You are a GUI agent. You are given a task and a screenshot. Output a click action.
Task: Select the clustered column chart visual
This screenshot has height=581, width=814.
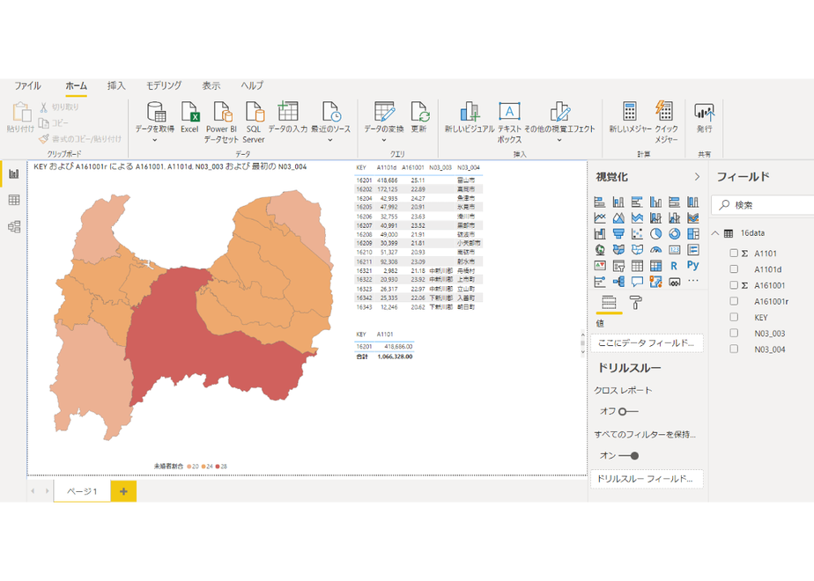click(655, 202)
